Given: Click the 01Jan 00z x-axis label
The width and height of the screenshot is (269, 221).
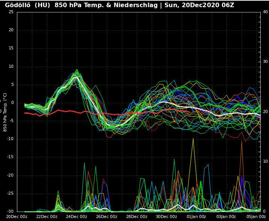Looking at the screenshot, I should click(196, 216).
